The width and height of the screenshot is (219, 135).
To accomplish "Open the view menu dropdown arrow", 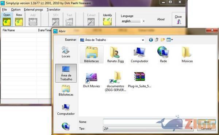I will (x=172, y=40).
